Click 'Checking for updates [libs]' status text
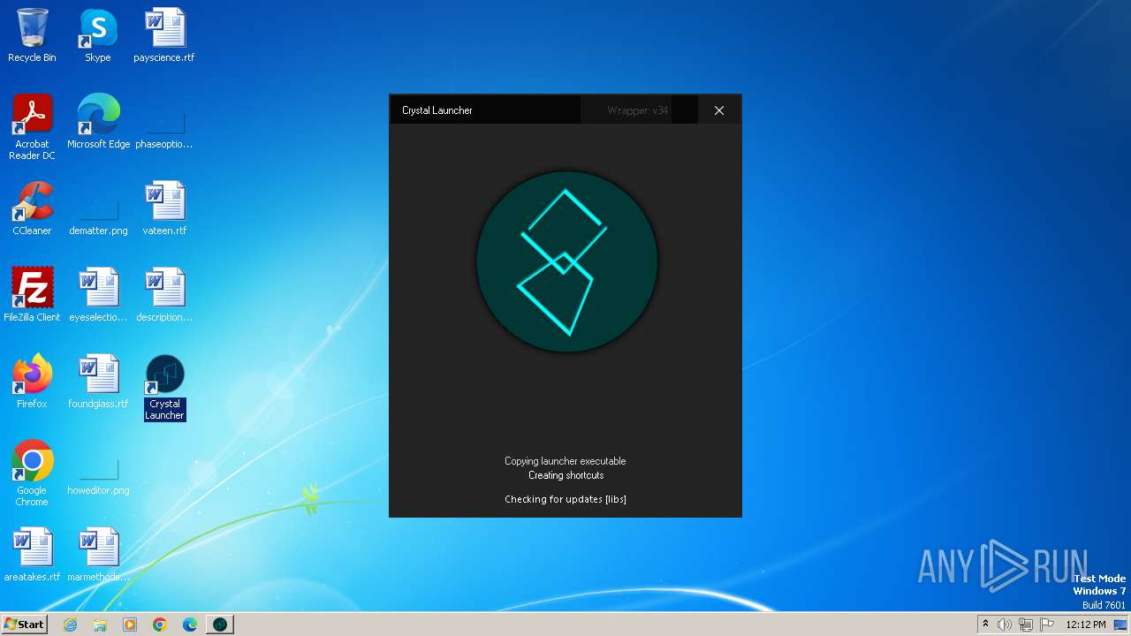 click(x=565, y=499)
